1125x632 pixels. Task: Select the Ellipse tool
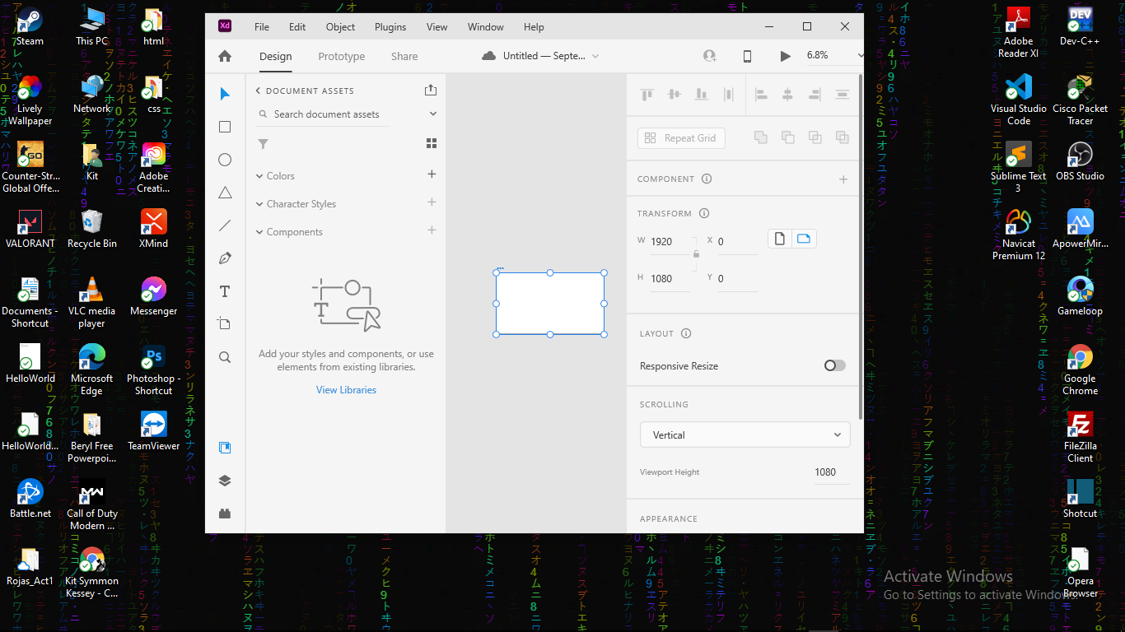(x=225, y=160)
